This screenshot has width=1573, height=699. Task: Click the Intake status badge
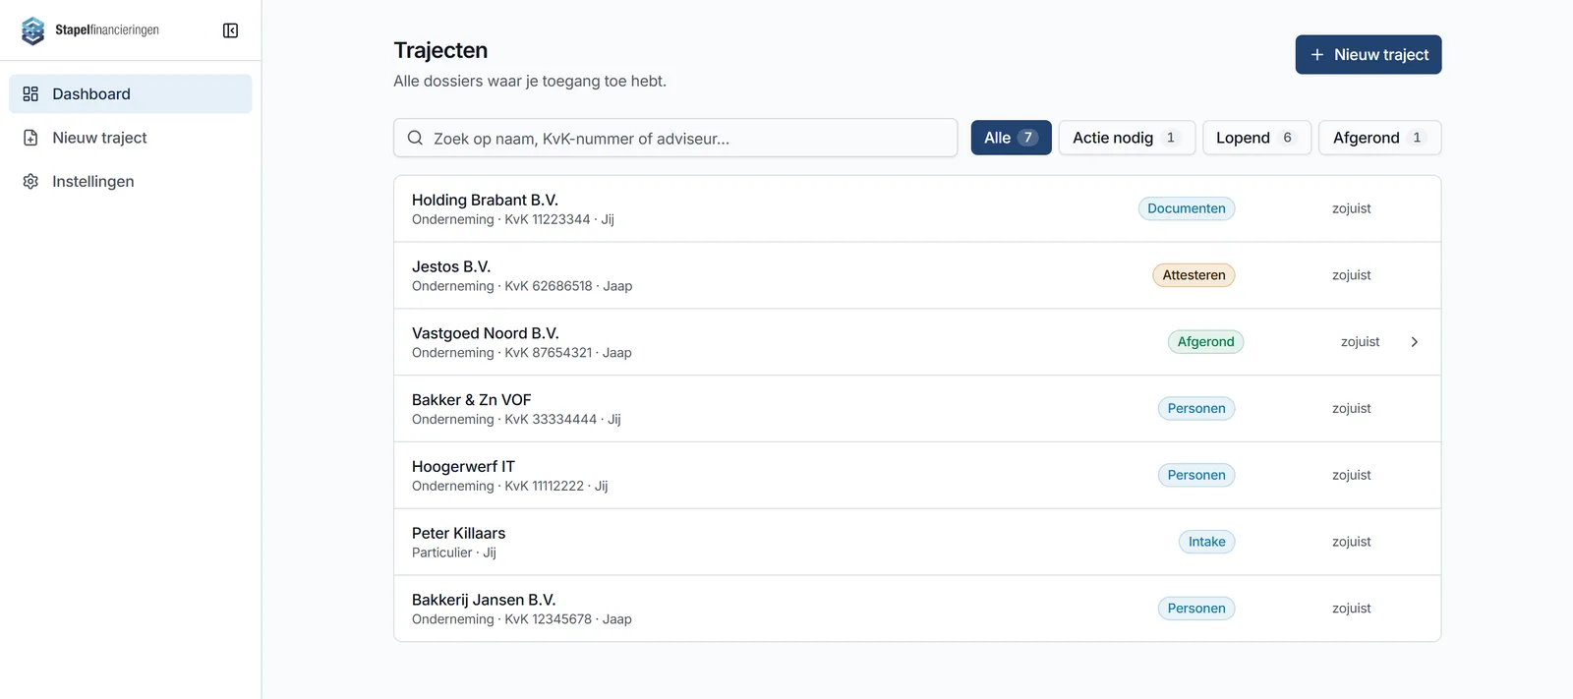(x=1206, y=542)
